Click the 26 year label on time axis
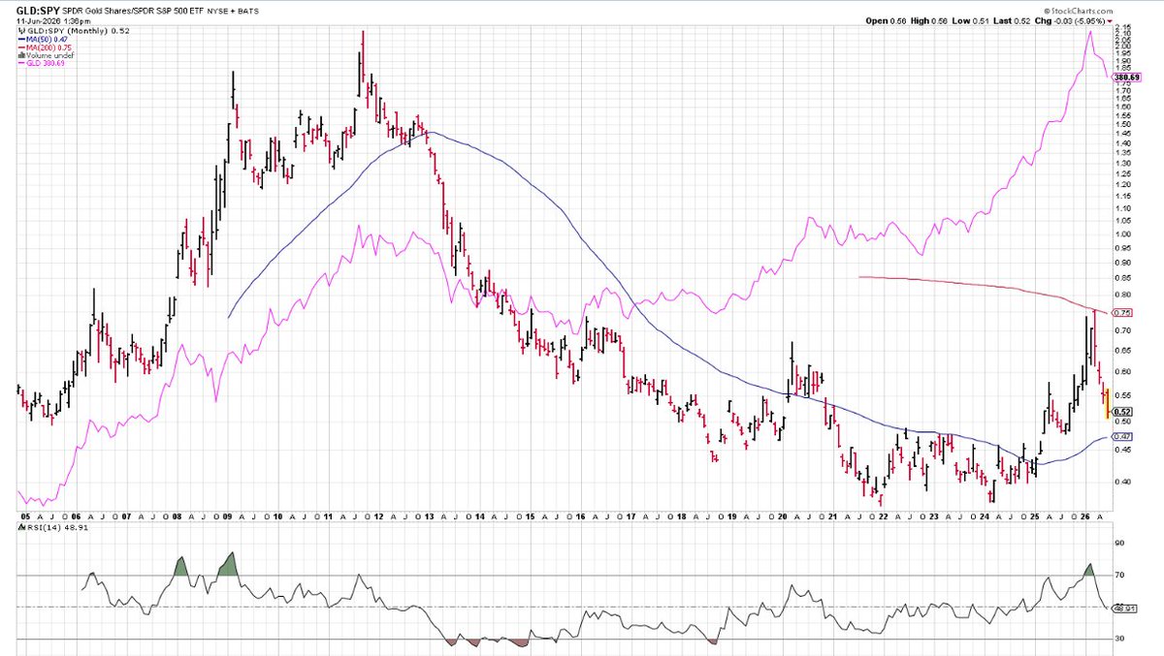Image resolution: width=1164 pixels, height=656 pixels. tap(1085, 517)
